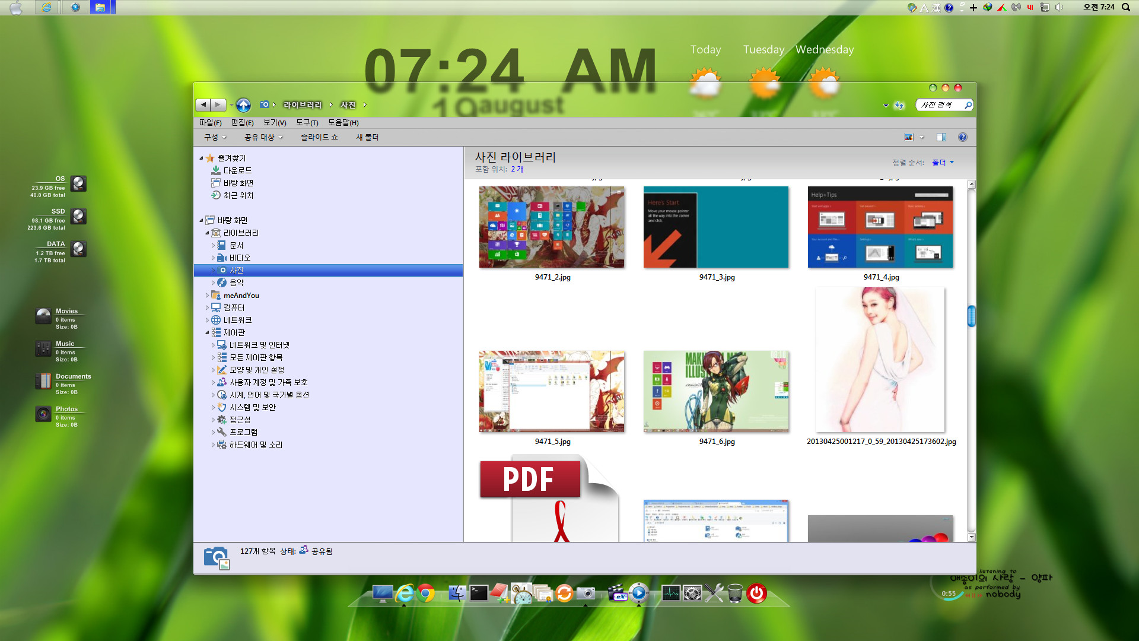Open 구성 (Organize) dropdown

pos(215,137)
